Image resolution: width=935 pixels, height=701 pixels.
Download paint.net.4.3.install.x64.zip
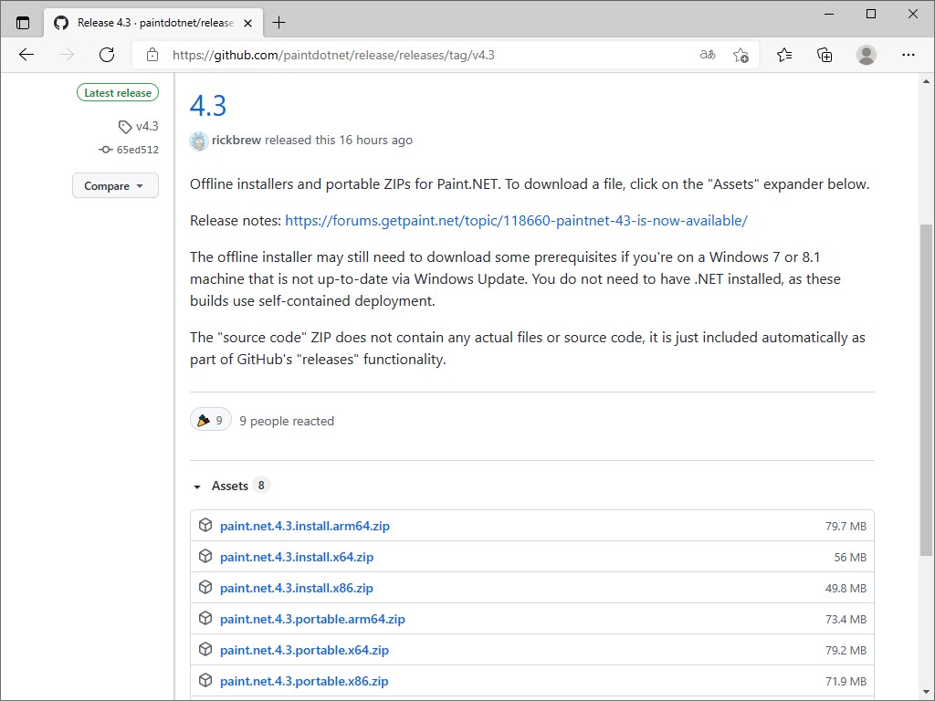[x=297, y=557]
